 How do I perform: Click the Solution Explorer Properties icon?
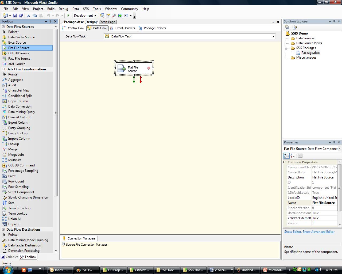287,27
